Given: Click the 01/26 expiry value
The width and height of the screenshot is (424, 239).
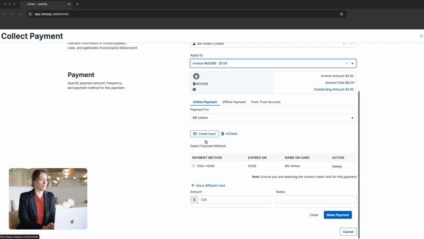Looking at the screenshot, I should click(252, 166).
